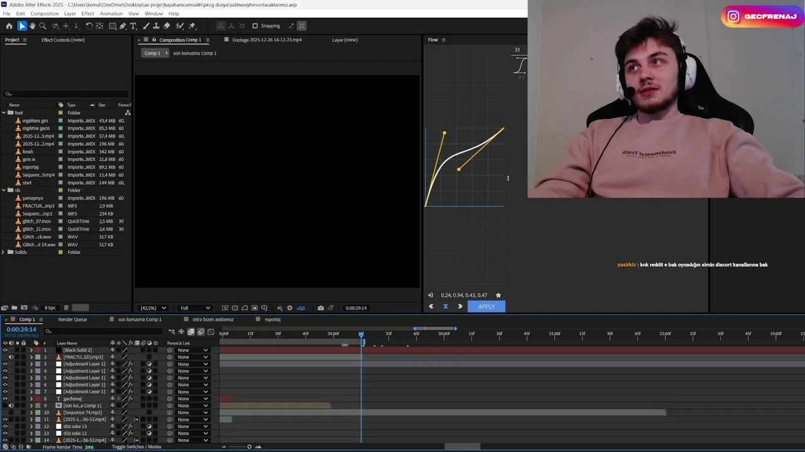Image resolution: width=805 pixels, height=452 pixels.
Task: Expand layer 1 Black Solid 2 properties
Action: pos(31,350)
